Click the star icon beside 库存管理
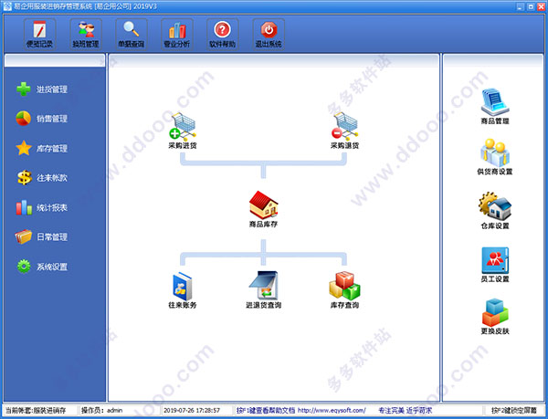Screen dimensions: 548x419 coord(24,148)
